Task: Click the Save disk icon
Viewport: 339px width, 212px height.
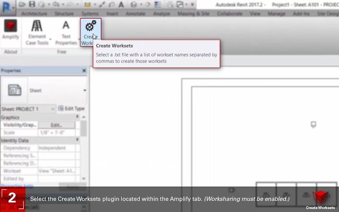Action: click(x=32, y=4)
